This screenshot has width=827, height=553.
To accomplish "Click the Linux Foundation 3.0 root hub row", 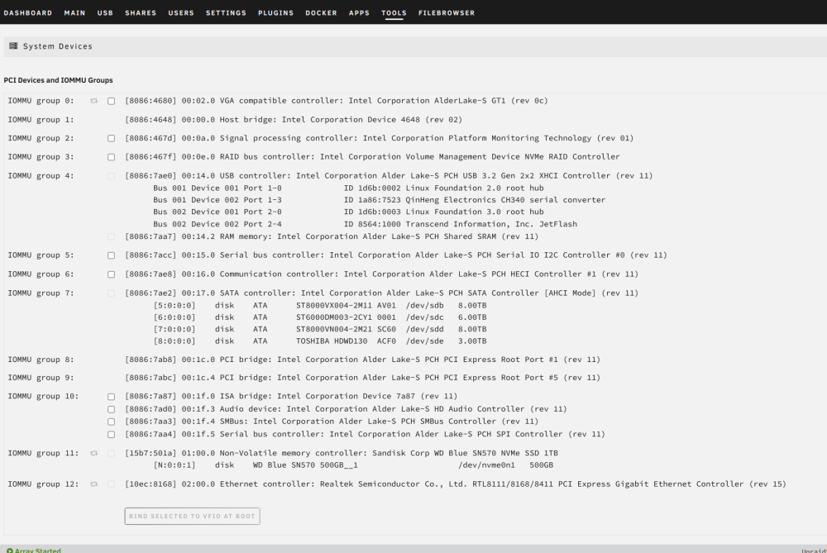I will tap(348, 212).
